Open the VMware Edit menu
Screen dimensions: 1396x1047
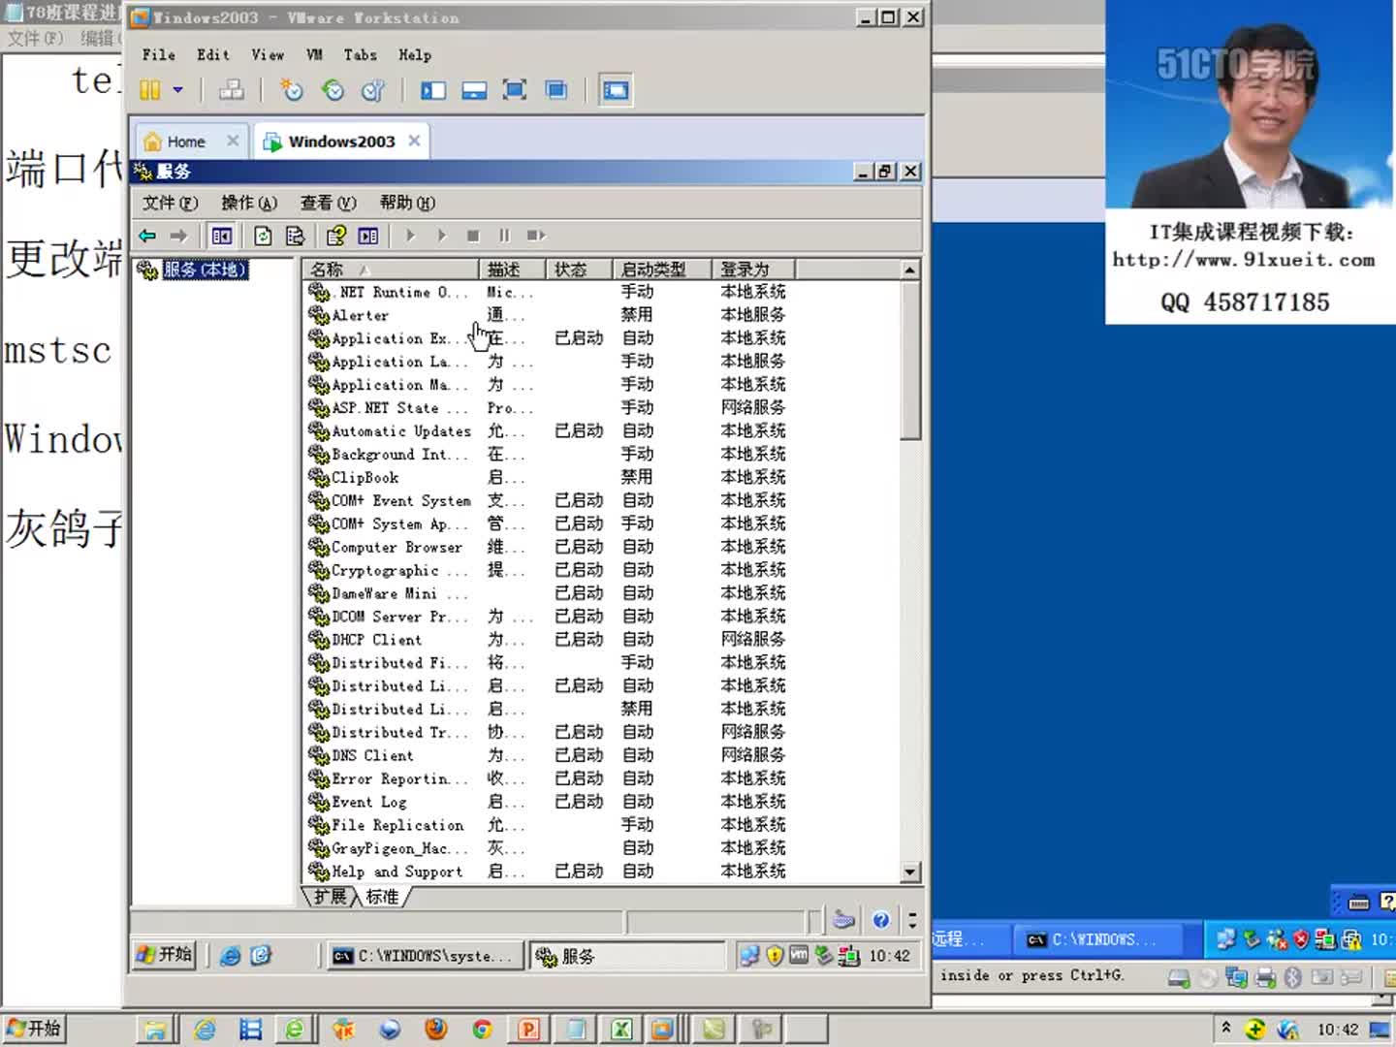pyautogui.click(x=213, y=55)
